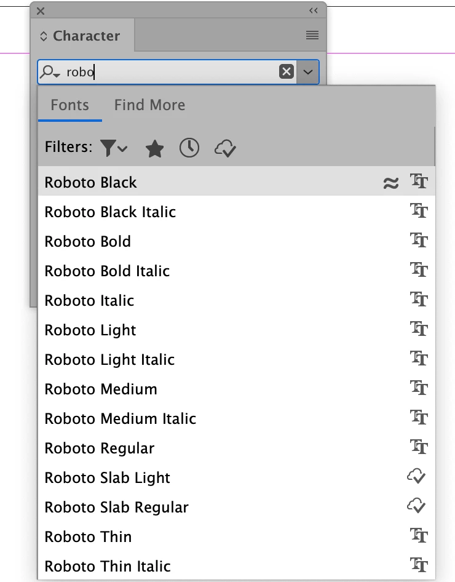Open search mode magnifier dropdown

50,71
